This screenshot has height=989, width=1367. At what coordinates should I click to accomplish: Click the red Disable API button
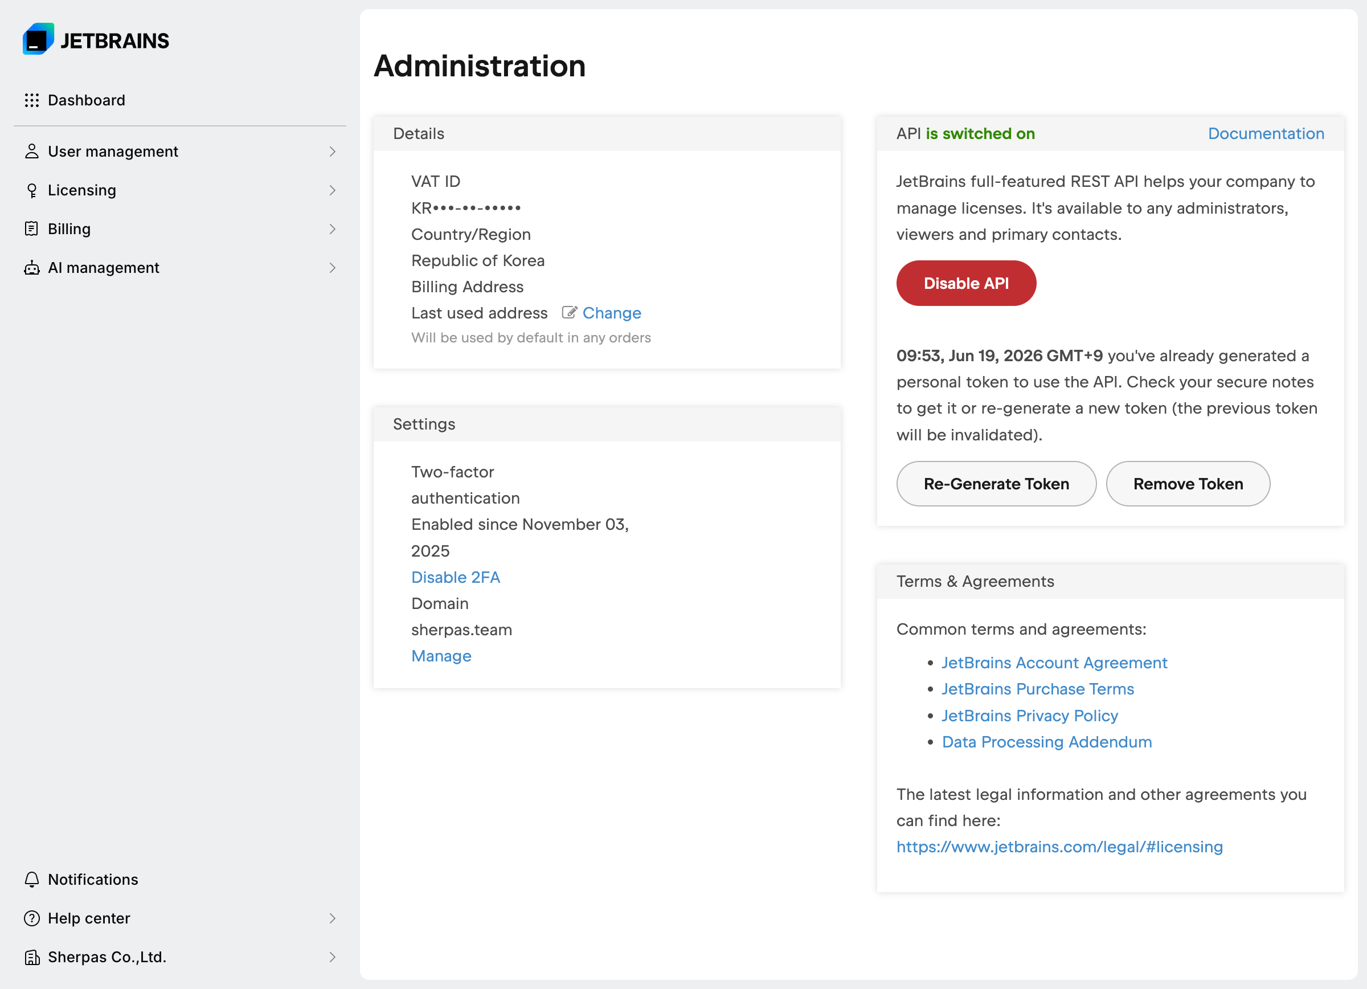[966, 283]
